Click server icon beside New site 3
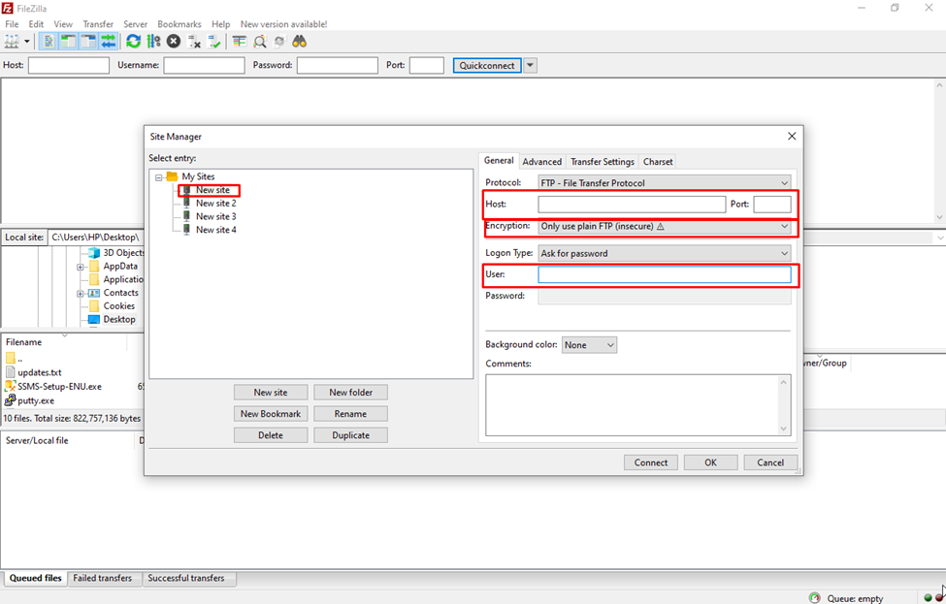This screenshot has width=946, height=604. (x=187, y=216)
